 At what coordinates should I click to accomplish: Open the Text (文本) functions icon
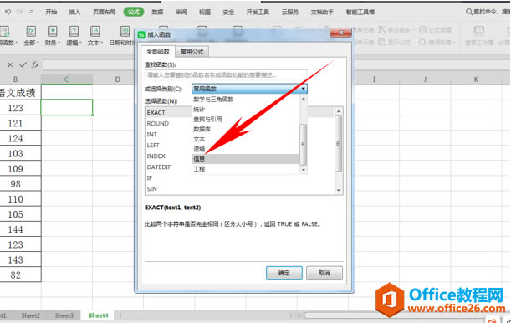pyautogui.click(x=95, y=31)
